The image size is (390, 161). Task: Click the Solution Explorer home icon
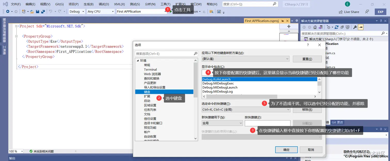point(315,27)
